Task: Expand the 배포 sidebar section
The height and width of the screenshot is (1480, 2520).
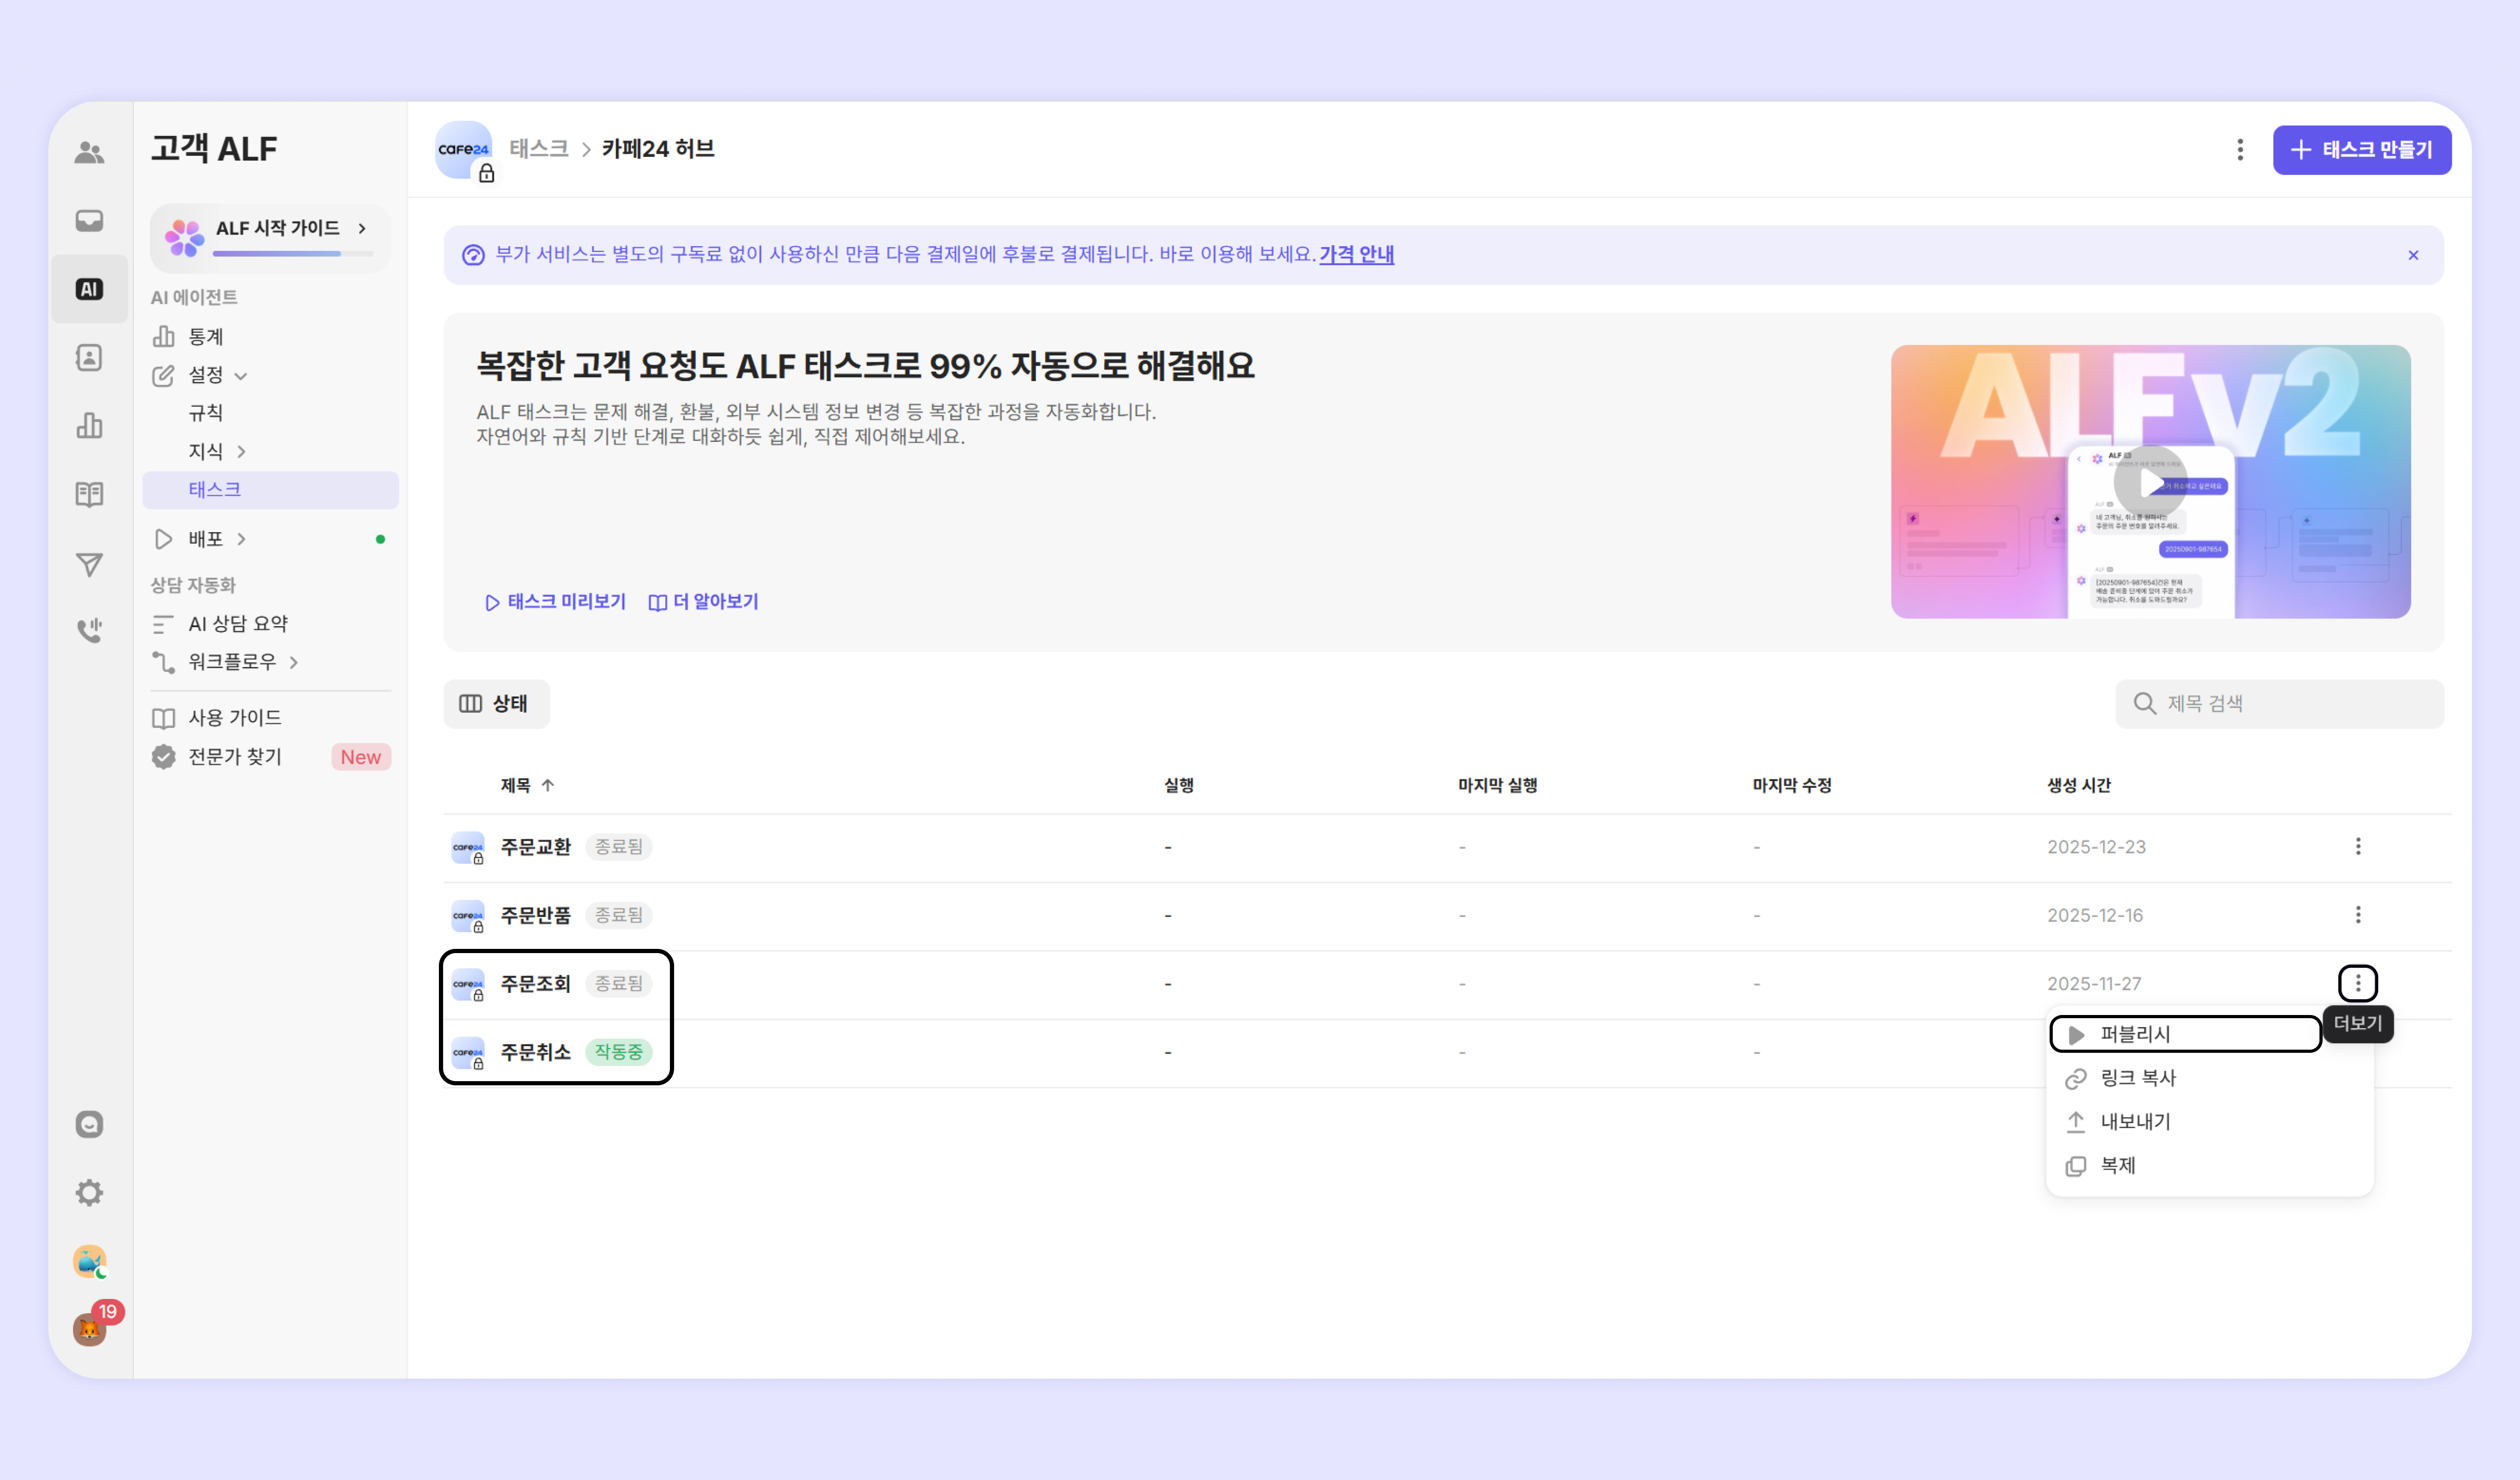Action: click(x=240, y=539)
